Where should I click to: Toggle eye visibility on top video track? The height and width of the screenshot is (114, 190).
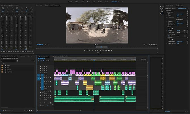pos(47,66)
